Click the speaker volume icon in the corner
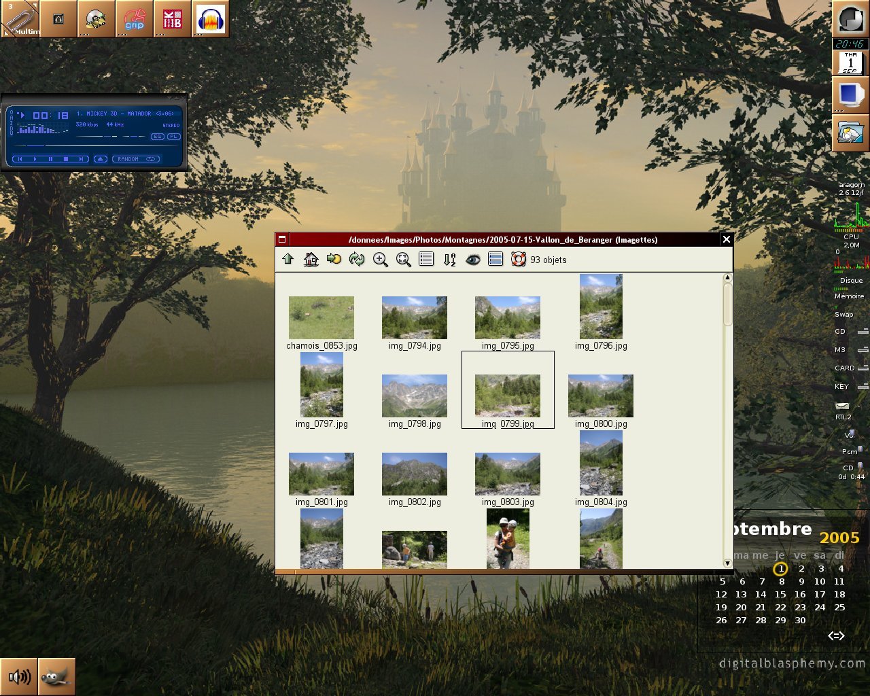This screenshot has width=870, height=696. pyautogui.click(x=19, y=677)
